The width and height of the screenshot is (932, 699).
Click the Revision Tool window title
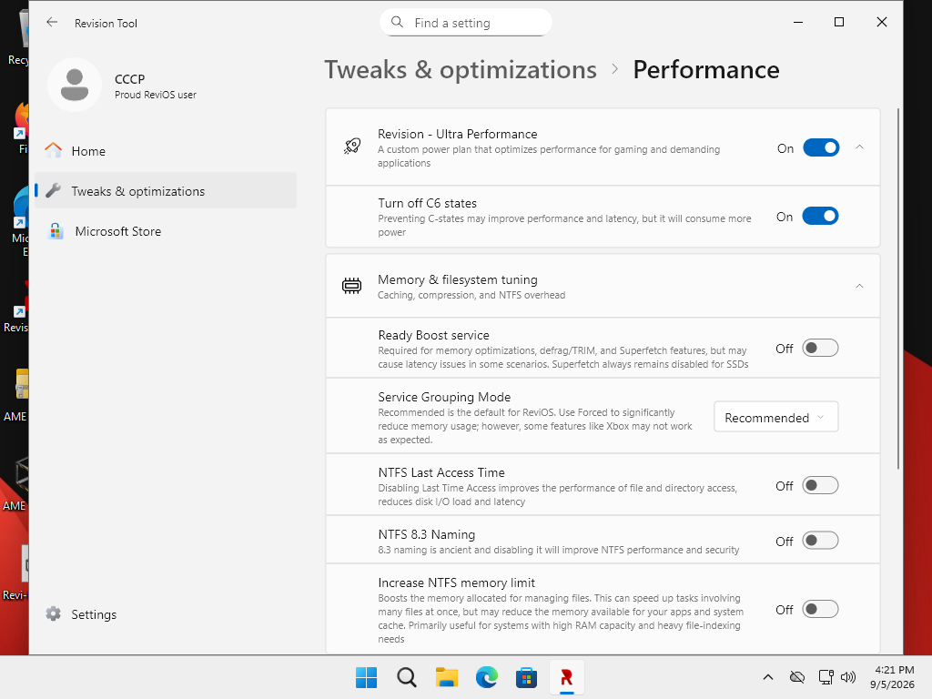pos(106,23)
